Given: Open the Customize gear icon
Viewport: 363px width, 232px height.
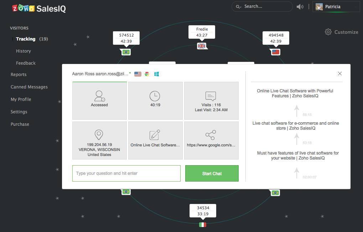Looking at the screenshot, I should (328, 32).
